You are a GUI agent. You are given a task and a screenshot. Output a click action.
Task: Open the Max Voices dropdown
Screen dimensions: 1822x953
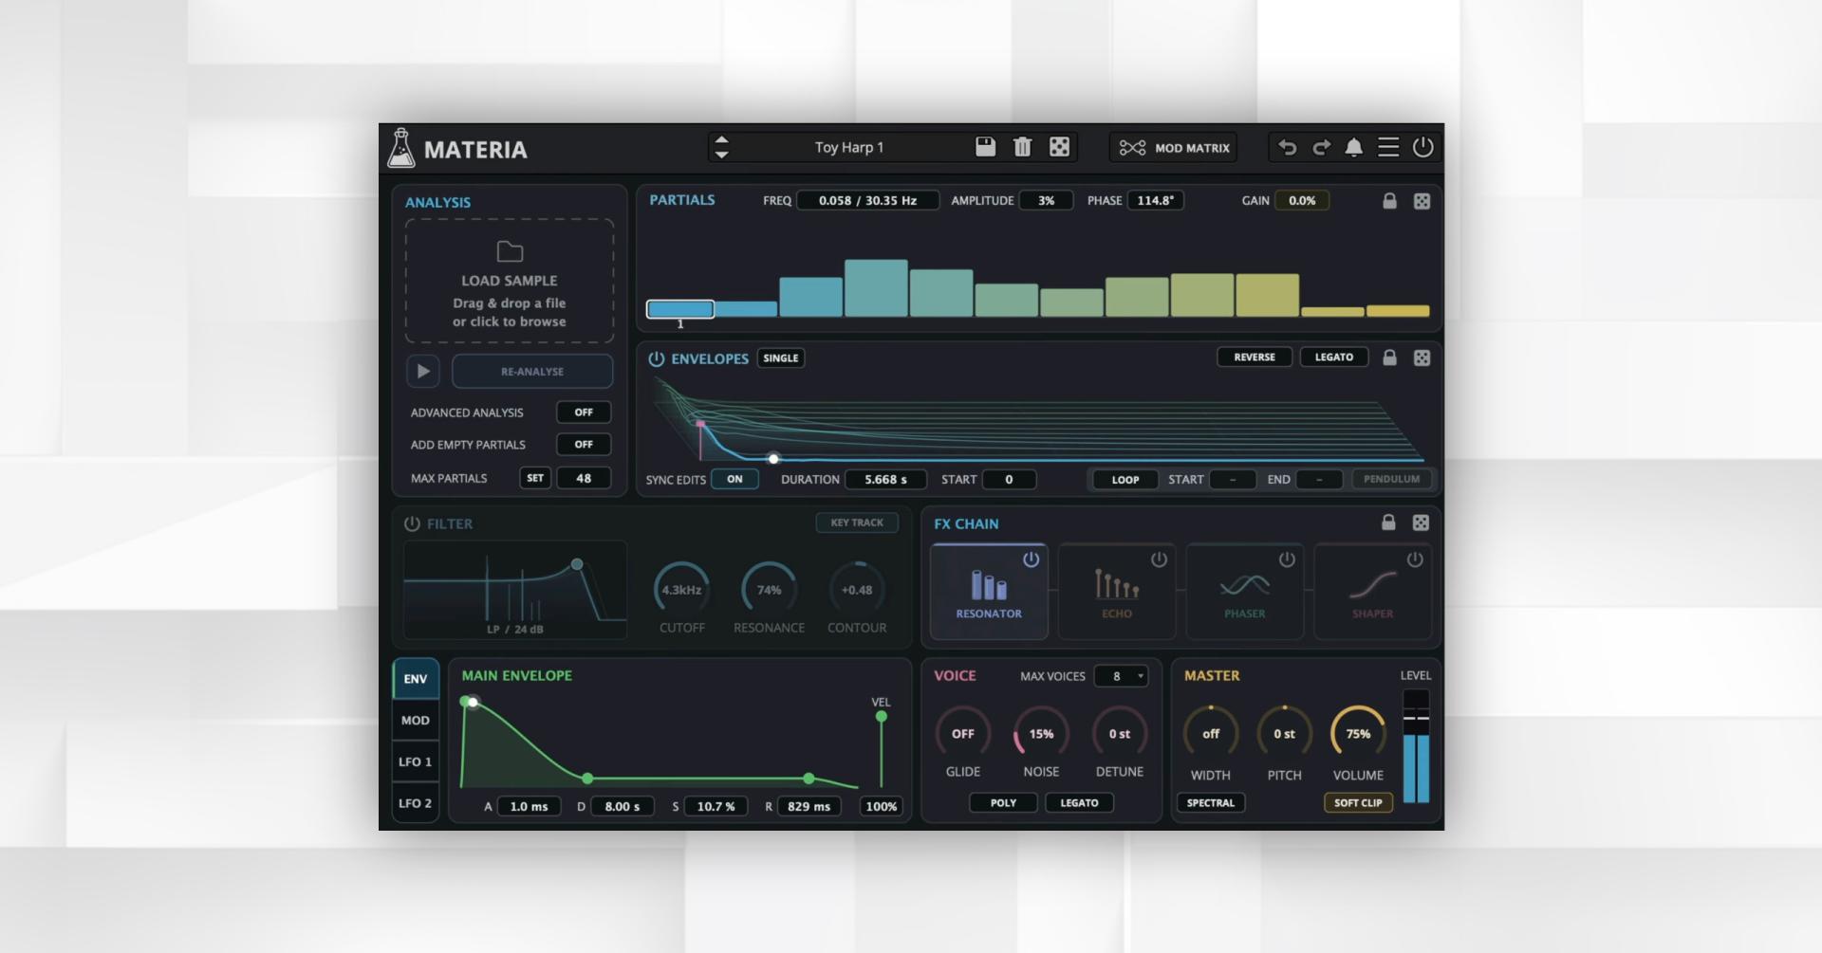point(1122,676)
